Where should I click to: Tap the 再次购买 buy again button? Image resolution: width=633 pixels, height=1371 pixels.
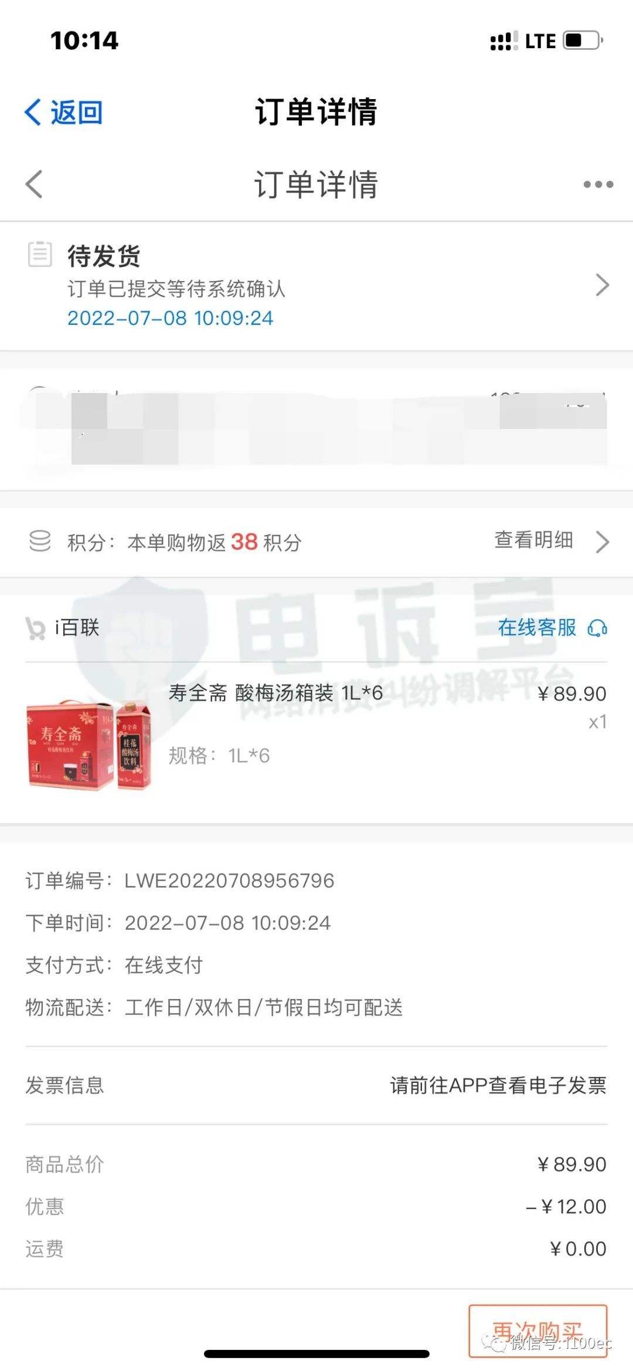[537, 1331]
